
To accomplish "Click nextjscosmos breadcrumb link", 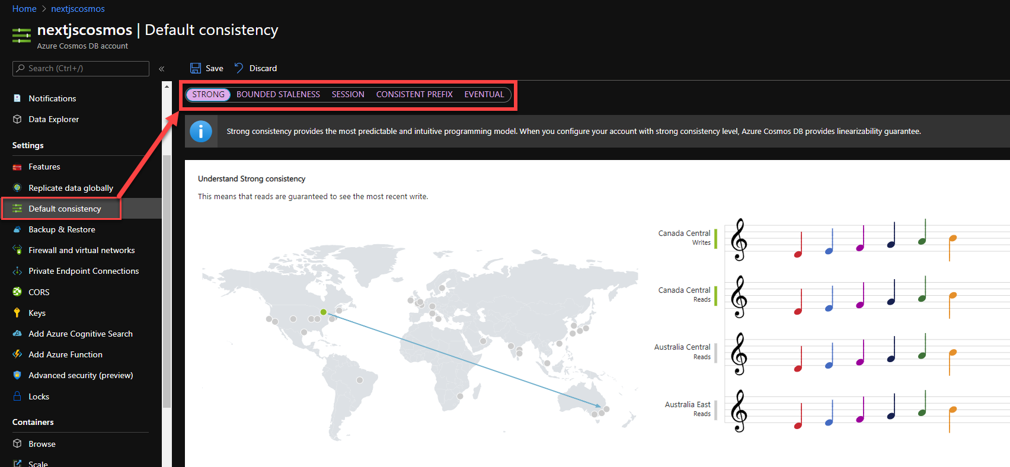I will pyautogui.click(x=78, y=9).
